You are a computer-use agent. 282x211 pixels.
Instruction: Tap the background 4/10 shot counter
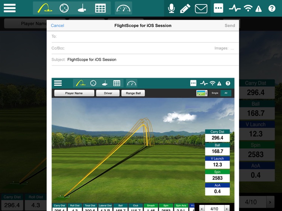tap(251, 202)
